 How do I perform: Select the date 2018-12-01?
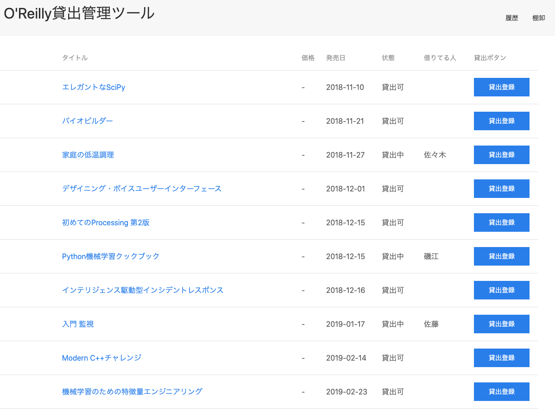[346, 189]
